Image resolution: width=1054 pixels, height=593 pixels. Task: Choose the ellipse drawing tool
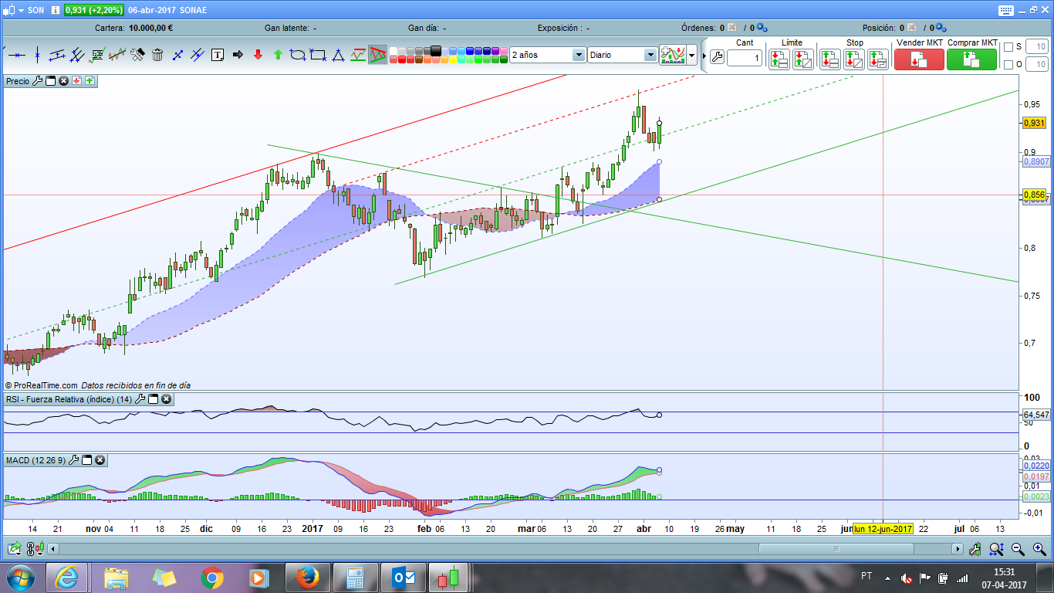click(298, 55)
